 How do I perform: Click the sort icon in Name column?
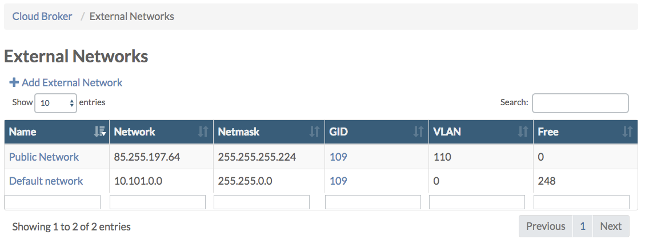click(x=99, y=132)
